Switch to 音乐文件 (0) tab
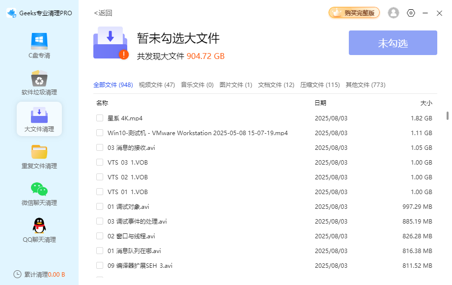The height and width of the screenshot is (285, 452). 197,85
